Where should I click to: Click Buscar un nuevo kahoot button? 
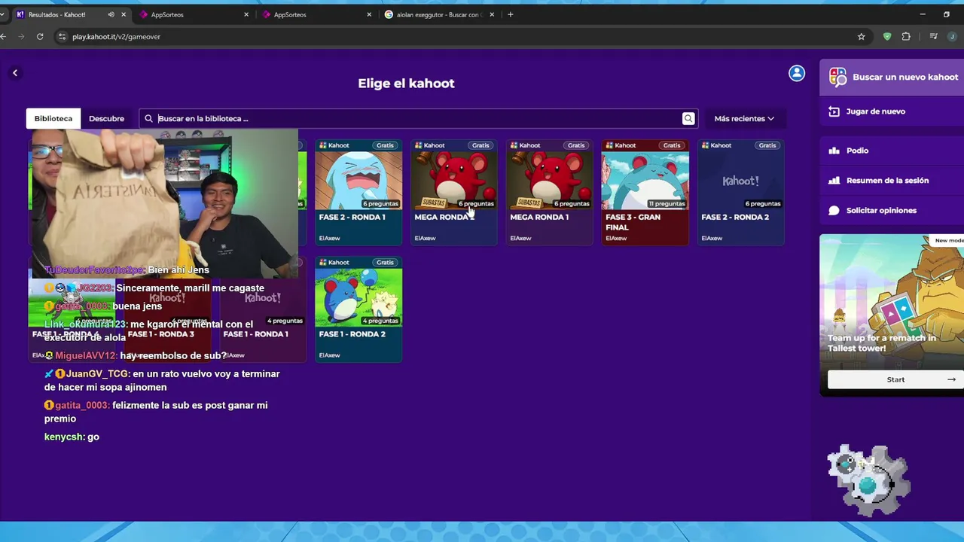tap(892, 77)
